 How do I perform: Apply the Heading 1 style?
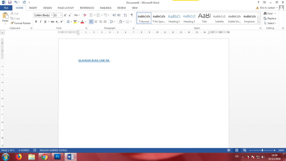[174, 18]
